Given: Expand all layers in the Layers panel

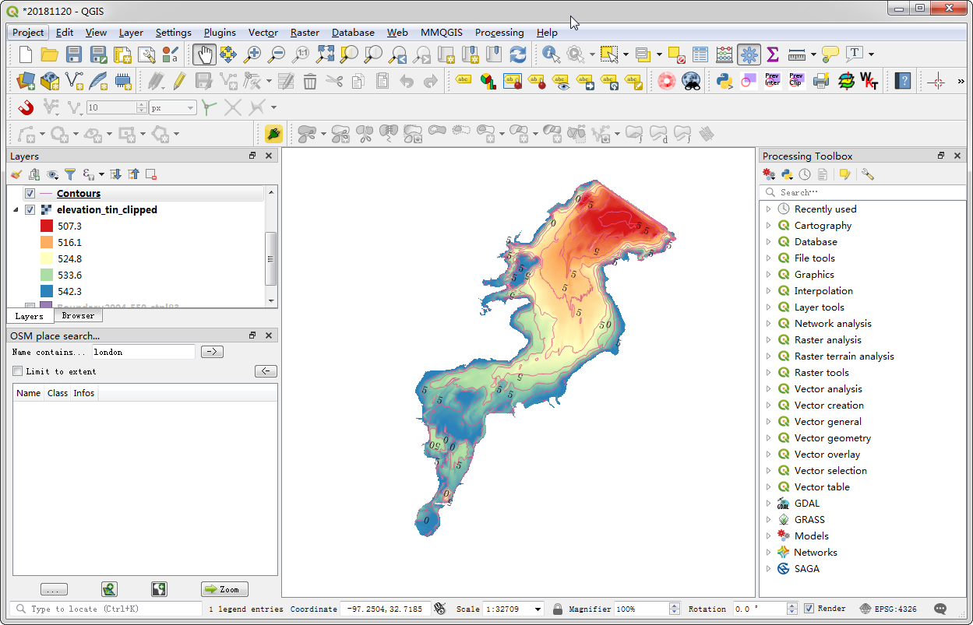Looking at the screenshot, I should click(115, 174).
